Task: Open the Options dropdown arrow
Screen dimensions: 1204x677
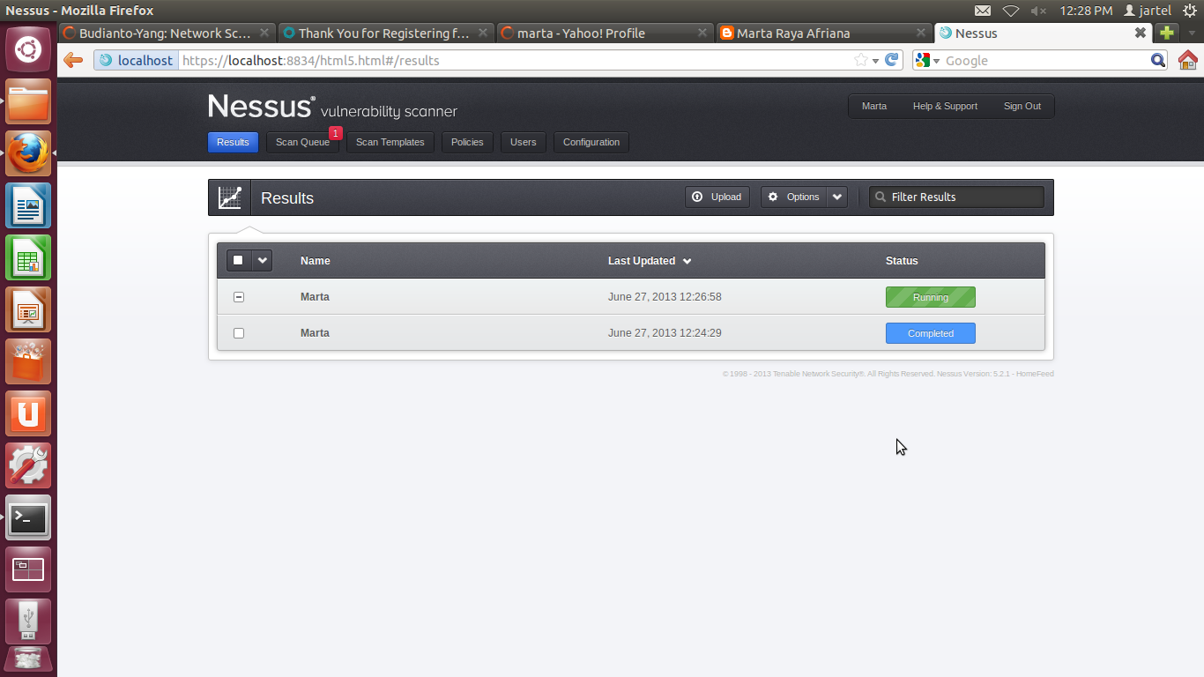Action: pos(837,197)
